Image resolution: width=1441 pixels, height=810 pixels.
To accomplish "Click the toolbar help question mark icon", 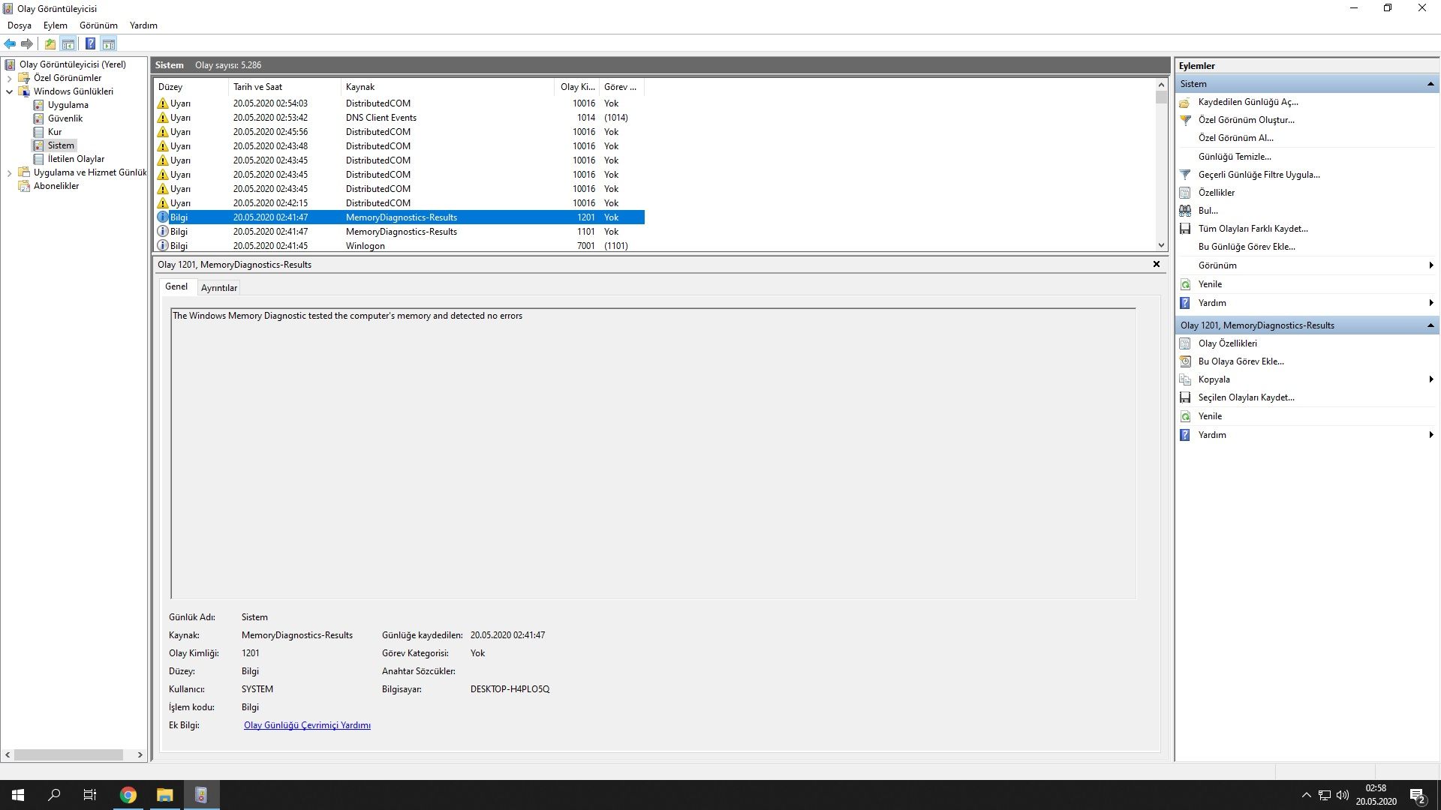I will (90, 43).
